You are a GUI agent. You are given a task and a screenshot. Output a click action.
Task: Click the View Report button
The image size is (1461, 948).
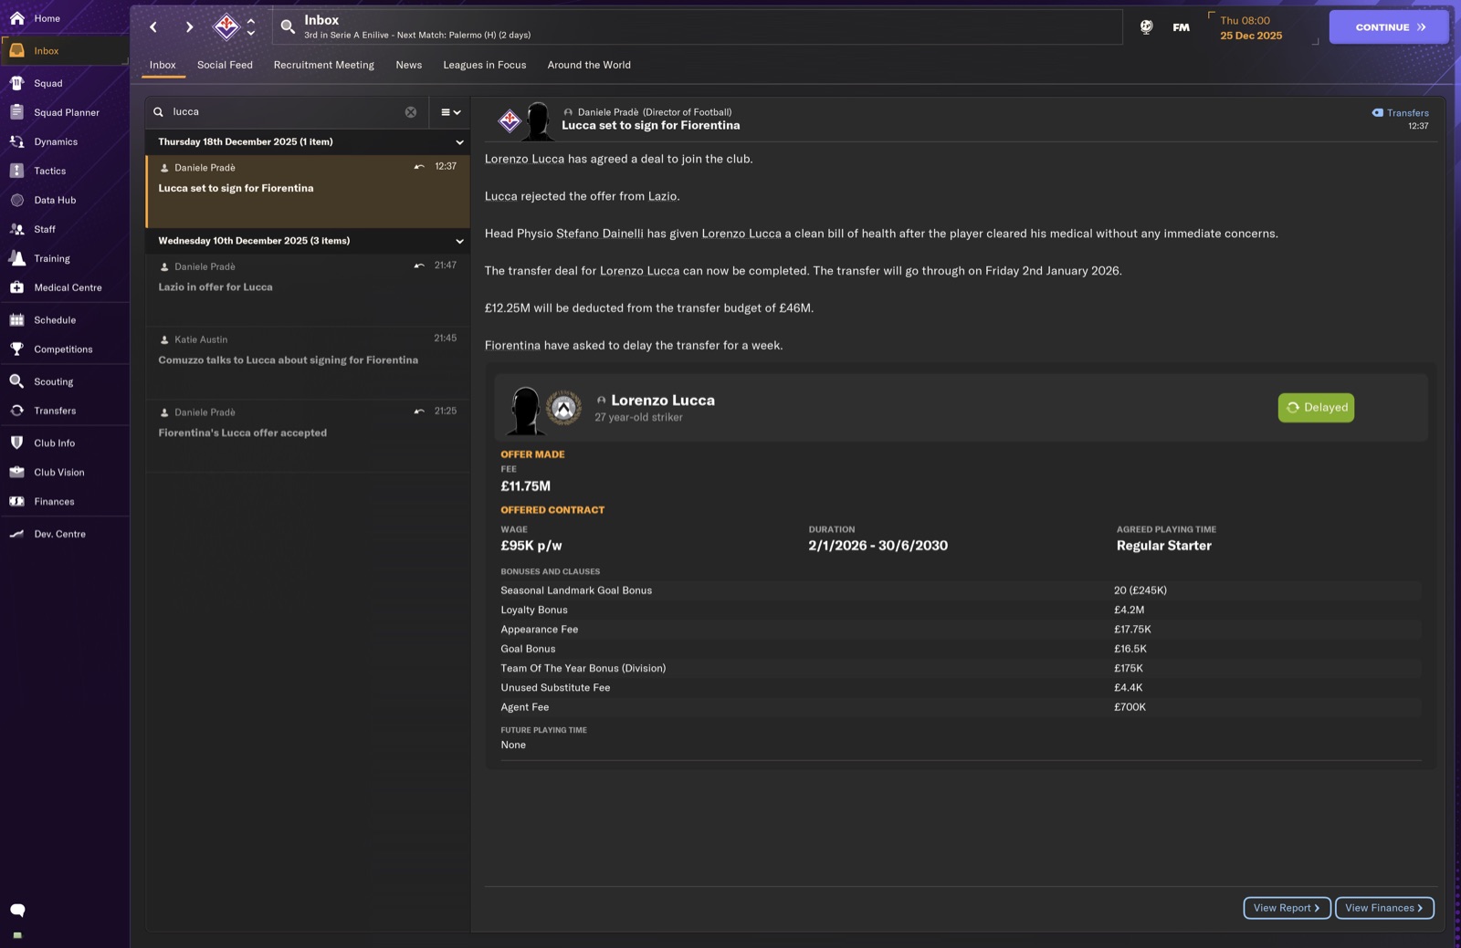coord(1287,908)
